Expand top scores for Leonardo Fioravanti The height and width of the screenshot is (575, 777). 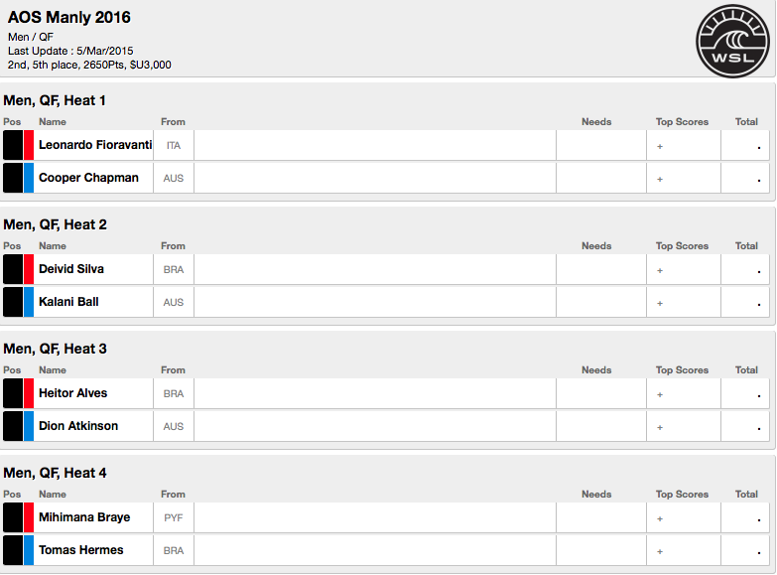660,146
